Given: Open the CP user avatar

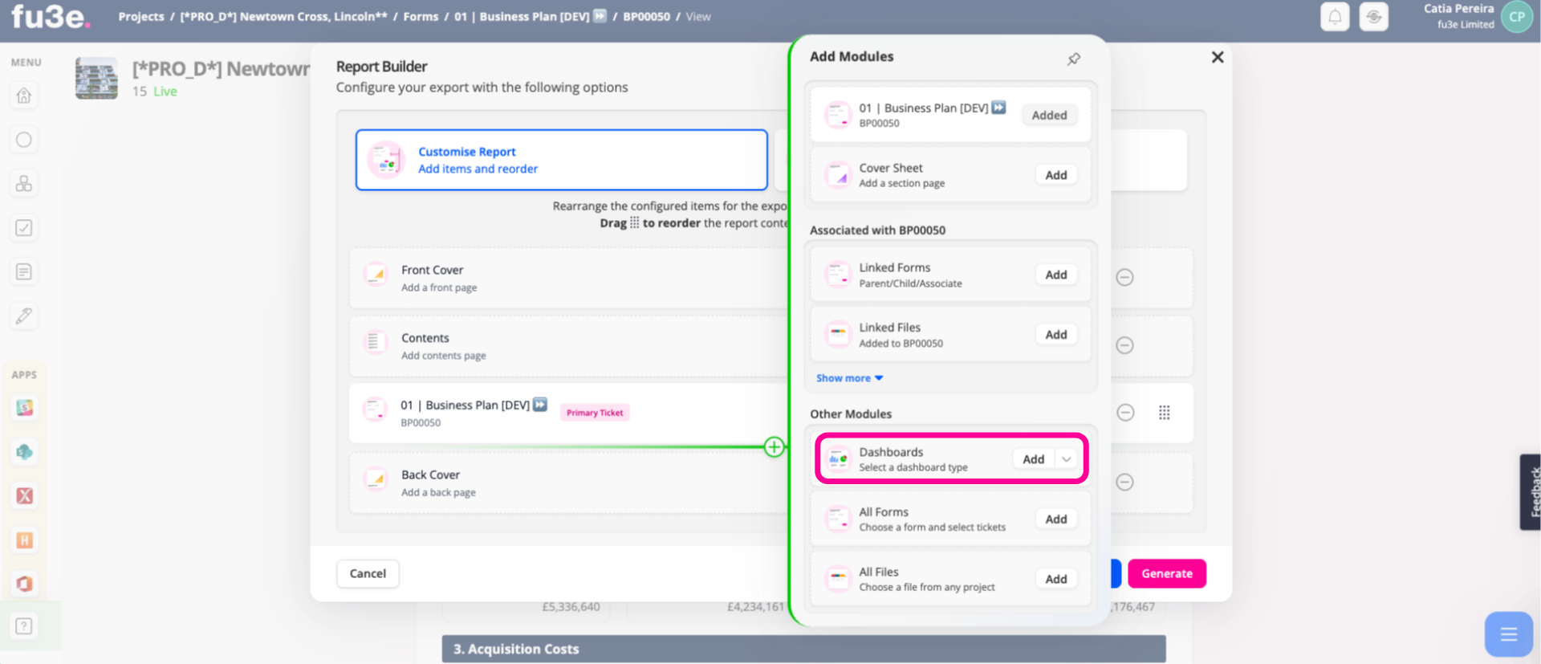Looking at the screenshot, I should pos(1516,16).
